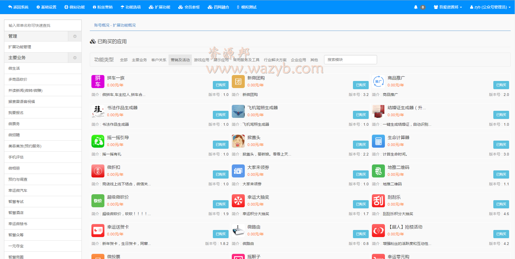Select the 主要业务 filter tab

[139, 60]
